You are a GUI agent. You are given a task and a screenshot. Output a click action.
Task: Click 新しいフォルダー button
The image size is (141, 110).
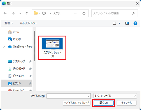pos(28,23)
